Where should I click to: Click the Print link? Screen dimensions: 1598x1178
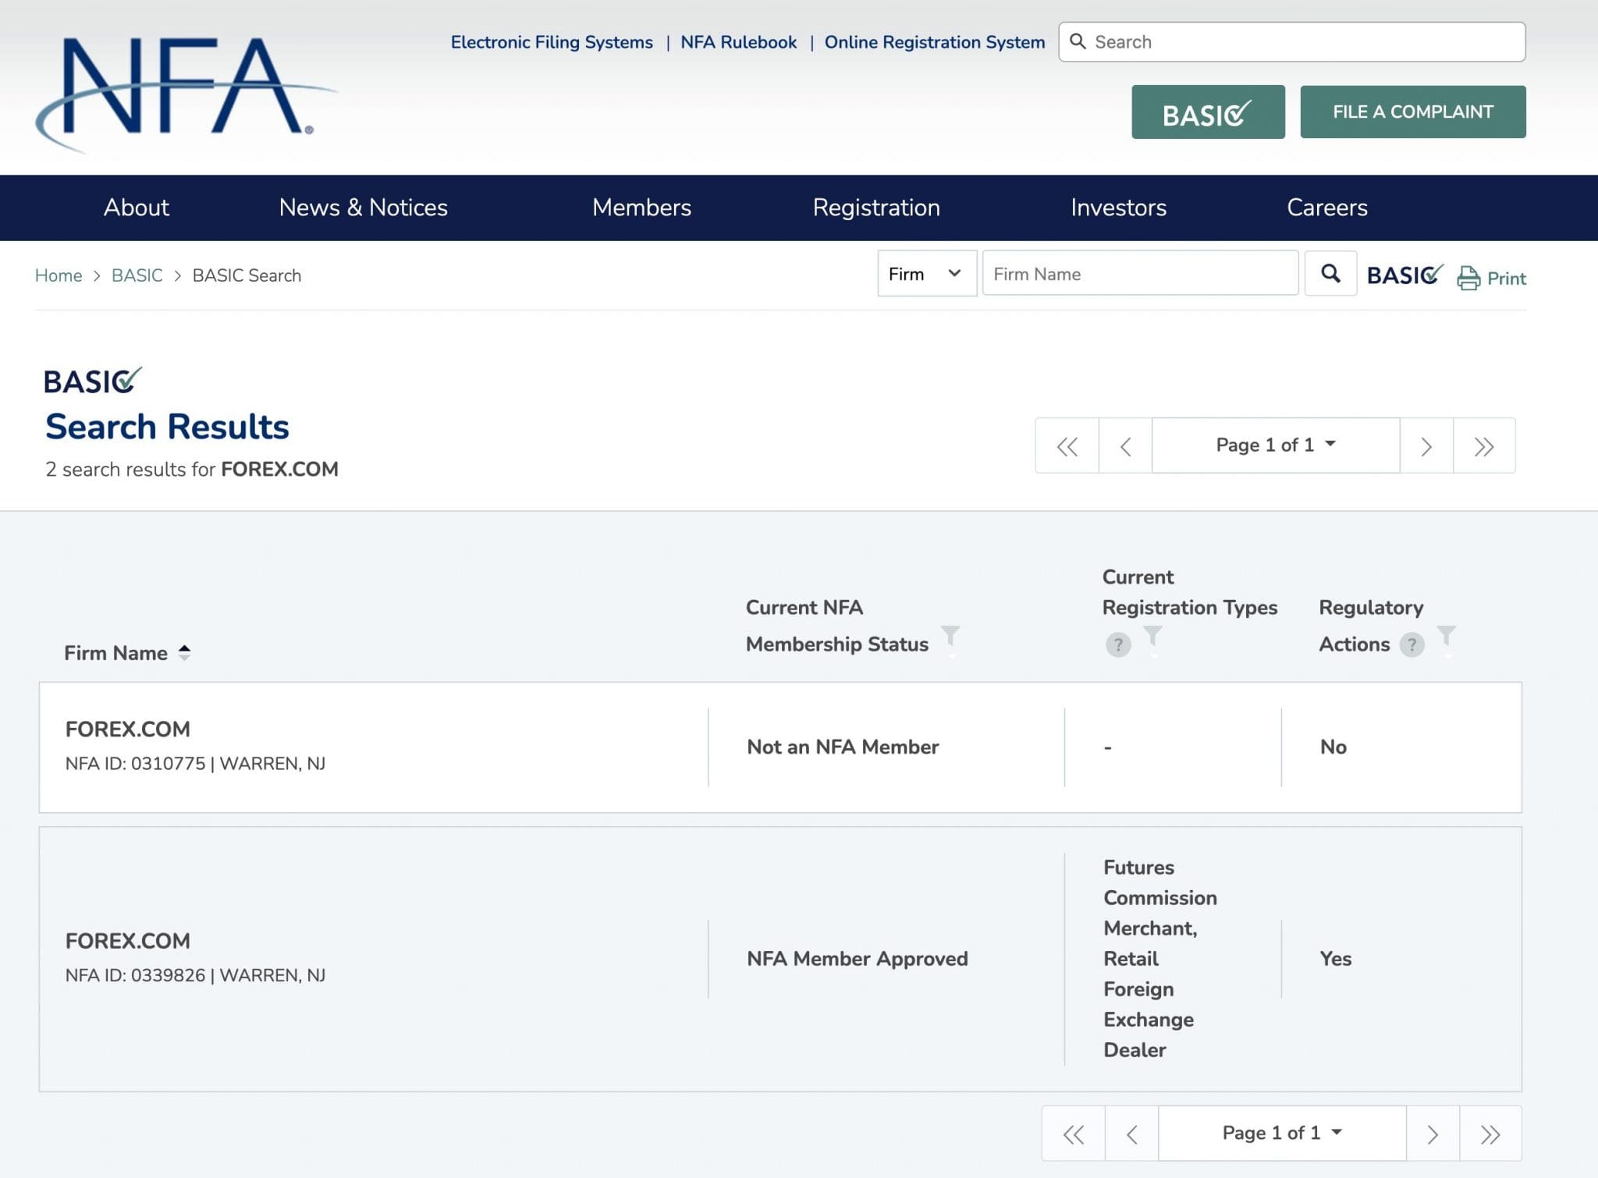click(x=1506, y=279)
